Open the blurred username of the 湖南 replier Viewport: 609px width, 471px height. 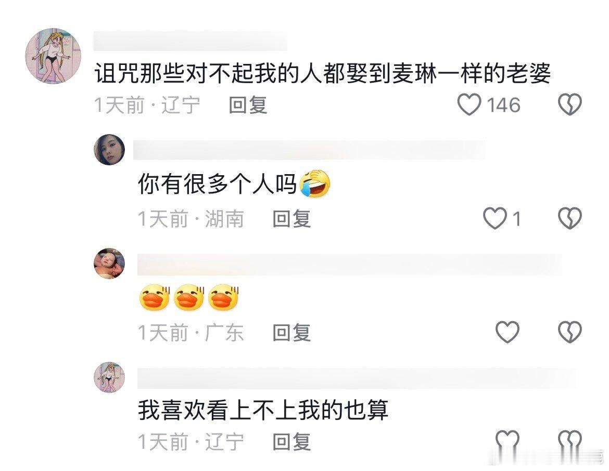(310, 150)
